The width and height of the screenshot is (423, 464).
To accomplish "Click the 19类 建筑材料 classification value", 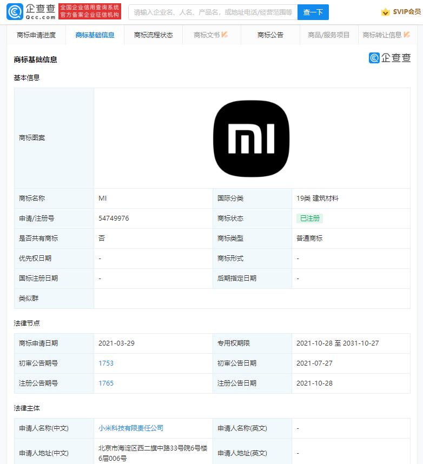I will click(318, 198).
